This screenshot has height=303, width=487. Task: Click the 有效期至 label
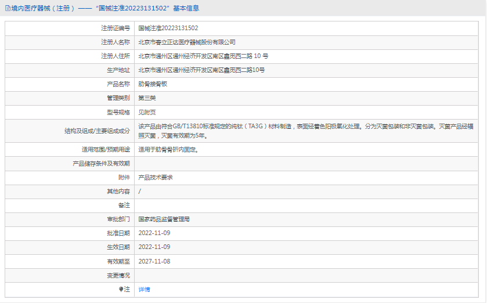click(x=118, y=262)
